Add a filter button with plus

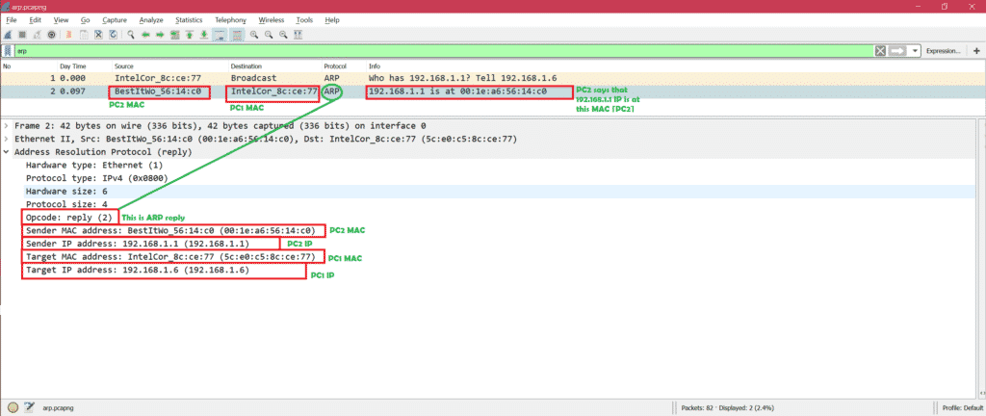[976, 50]
